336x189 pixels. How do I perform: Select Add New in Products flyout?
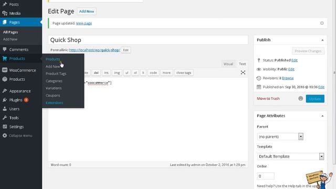(52, 67)
